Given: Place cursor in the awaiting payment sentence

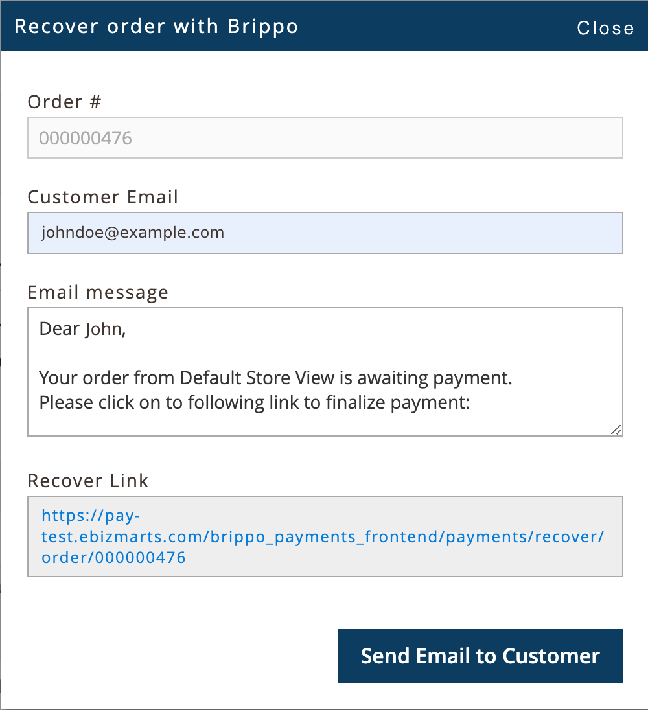Looking at the screenshot, I should click(x=275, y=378).
